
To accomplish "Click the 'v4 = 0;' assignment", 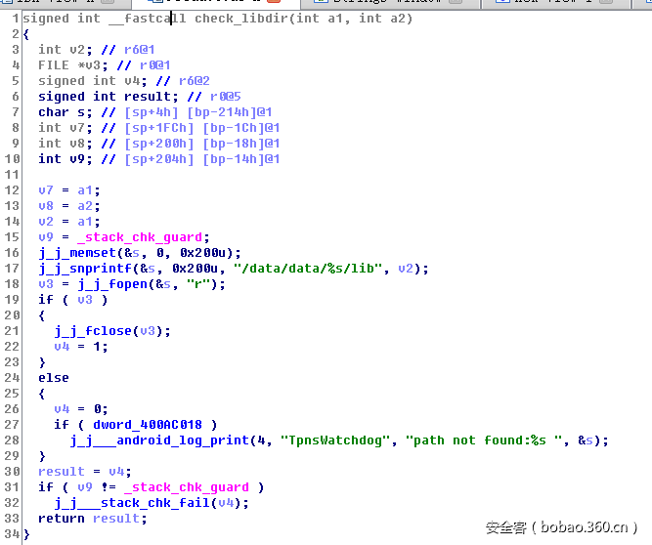I will tap(81, 409).
